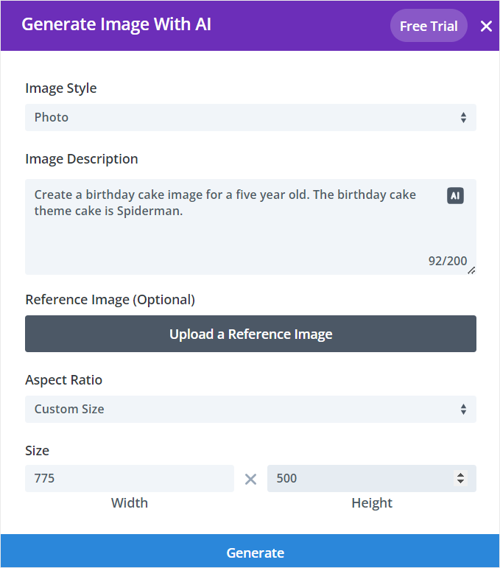
Task: Click the Generate button
Action: coord(250,551)
